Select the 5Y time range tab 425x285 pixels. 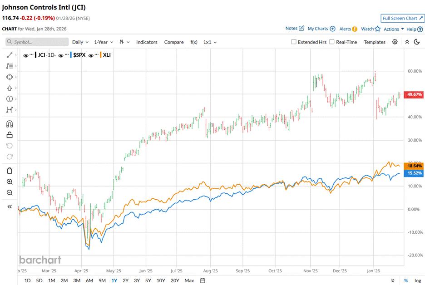tap(148, 280)
